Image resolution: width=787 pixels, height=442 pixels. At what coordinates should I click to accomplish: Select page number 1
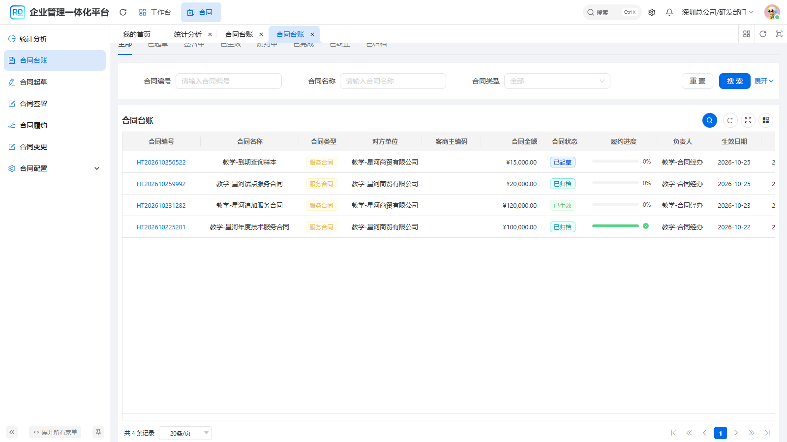coord(721,433)
